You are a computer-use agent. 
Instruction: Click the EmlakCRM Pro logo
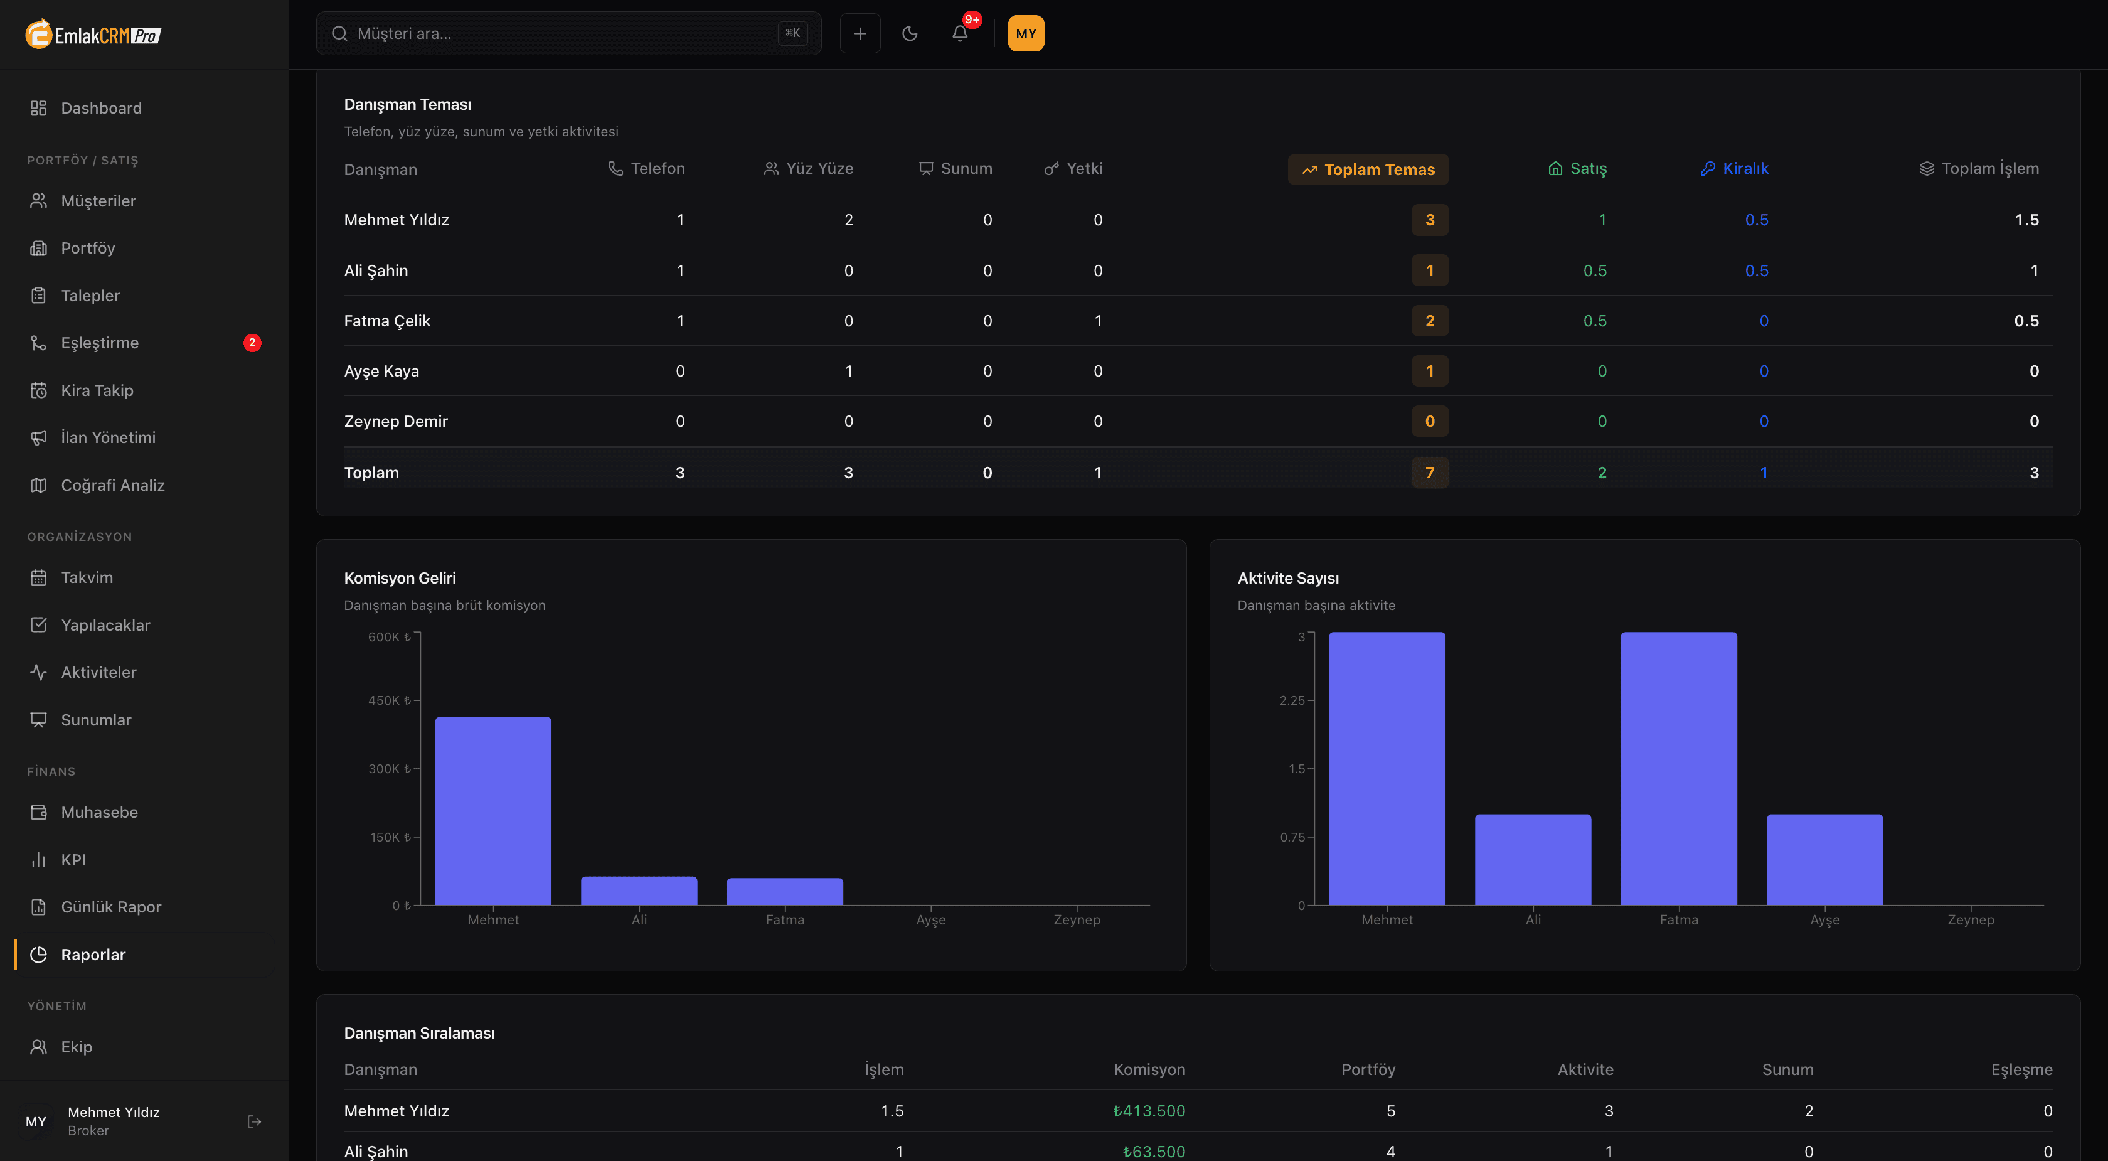point(93,35)
